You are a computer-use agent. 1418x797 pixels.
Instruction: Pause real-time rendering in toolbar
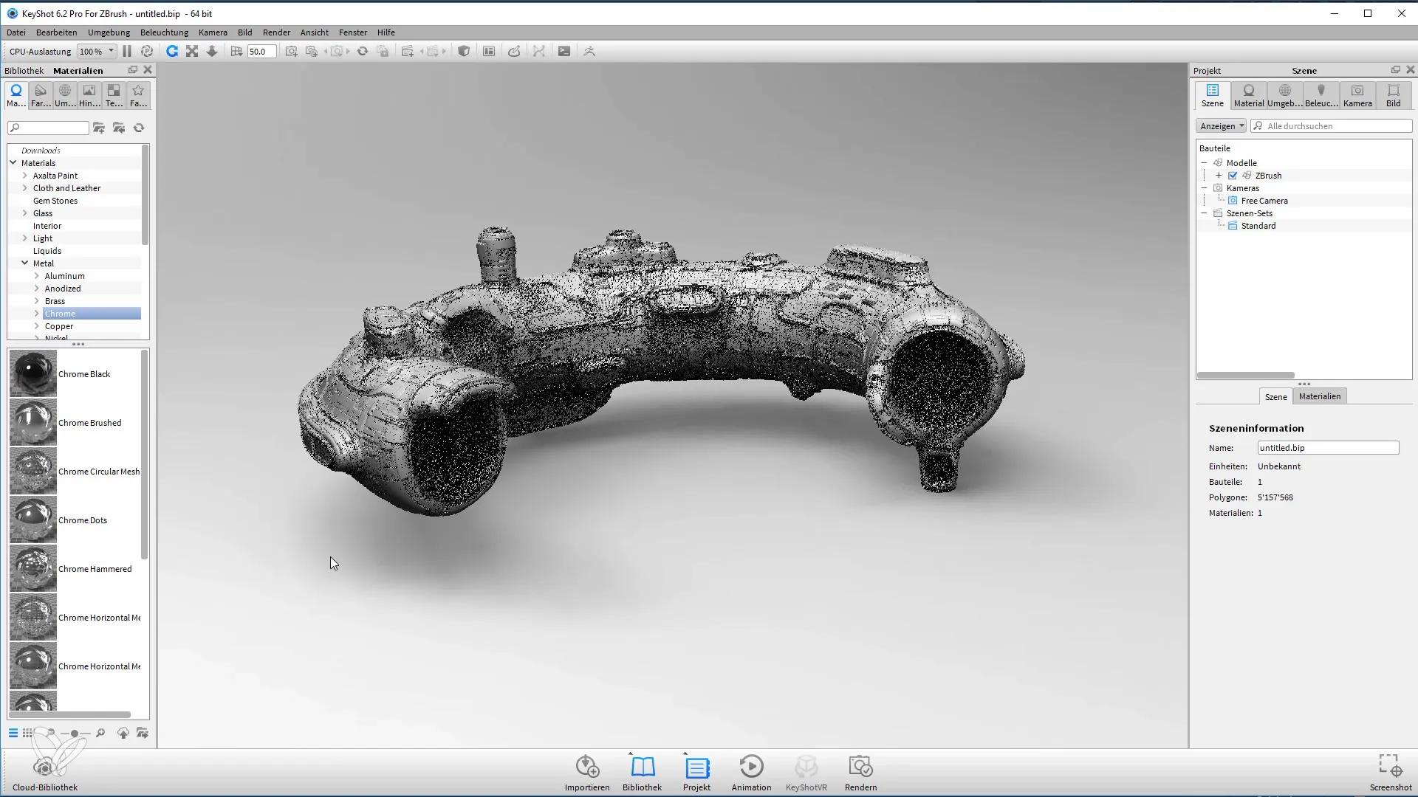click(127, 52)
